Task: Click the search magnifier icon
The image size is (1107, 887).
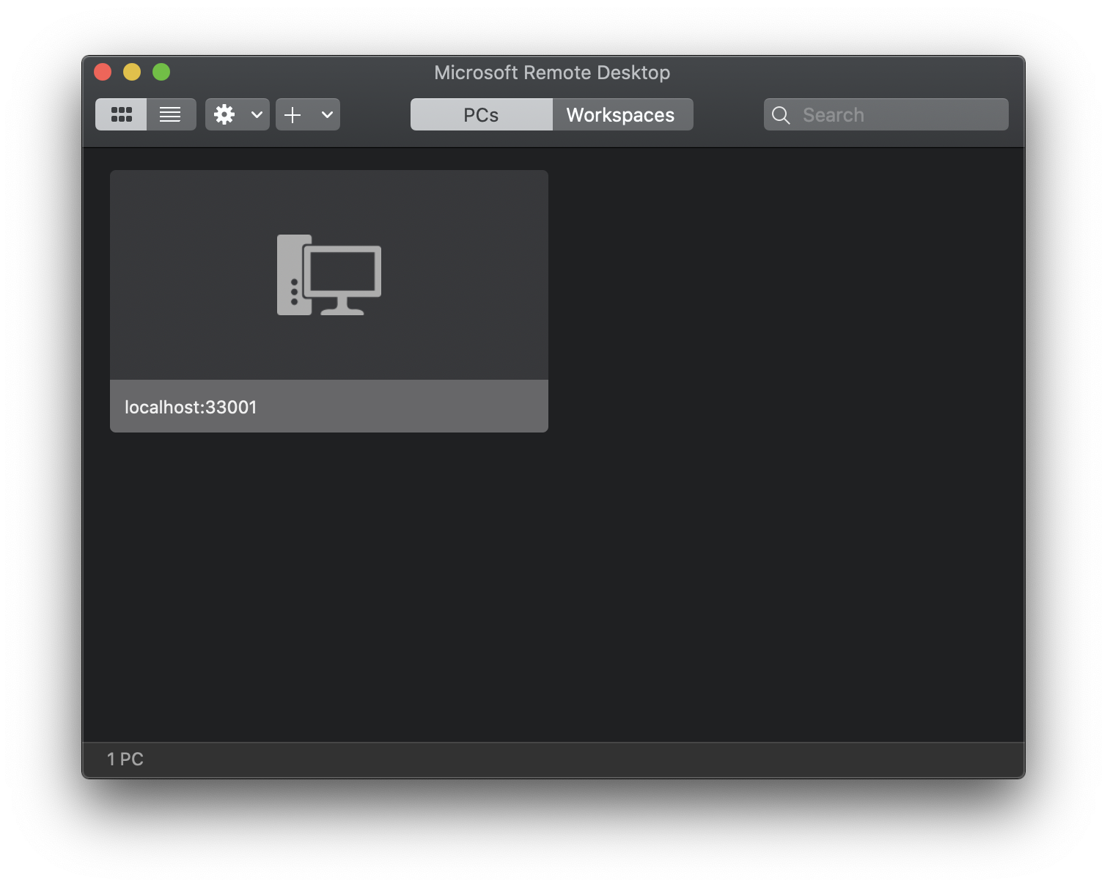Action: [781, 115]
